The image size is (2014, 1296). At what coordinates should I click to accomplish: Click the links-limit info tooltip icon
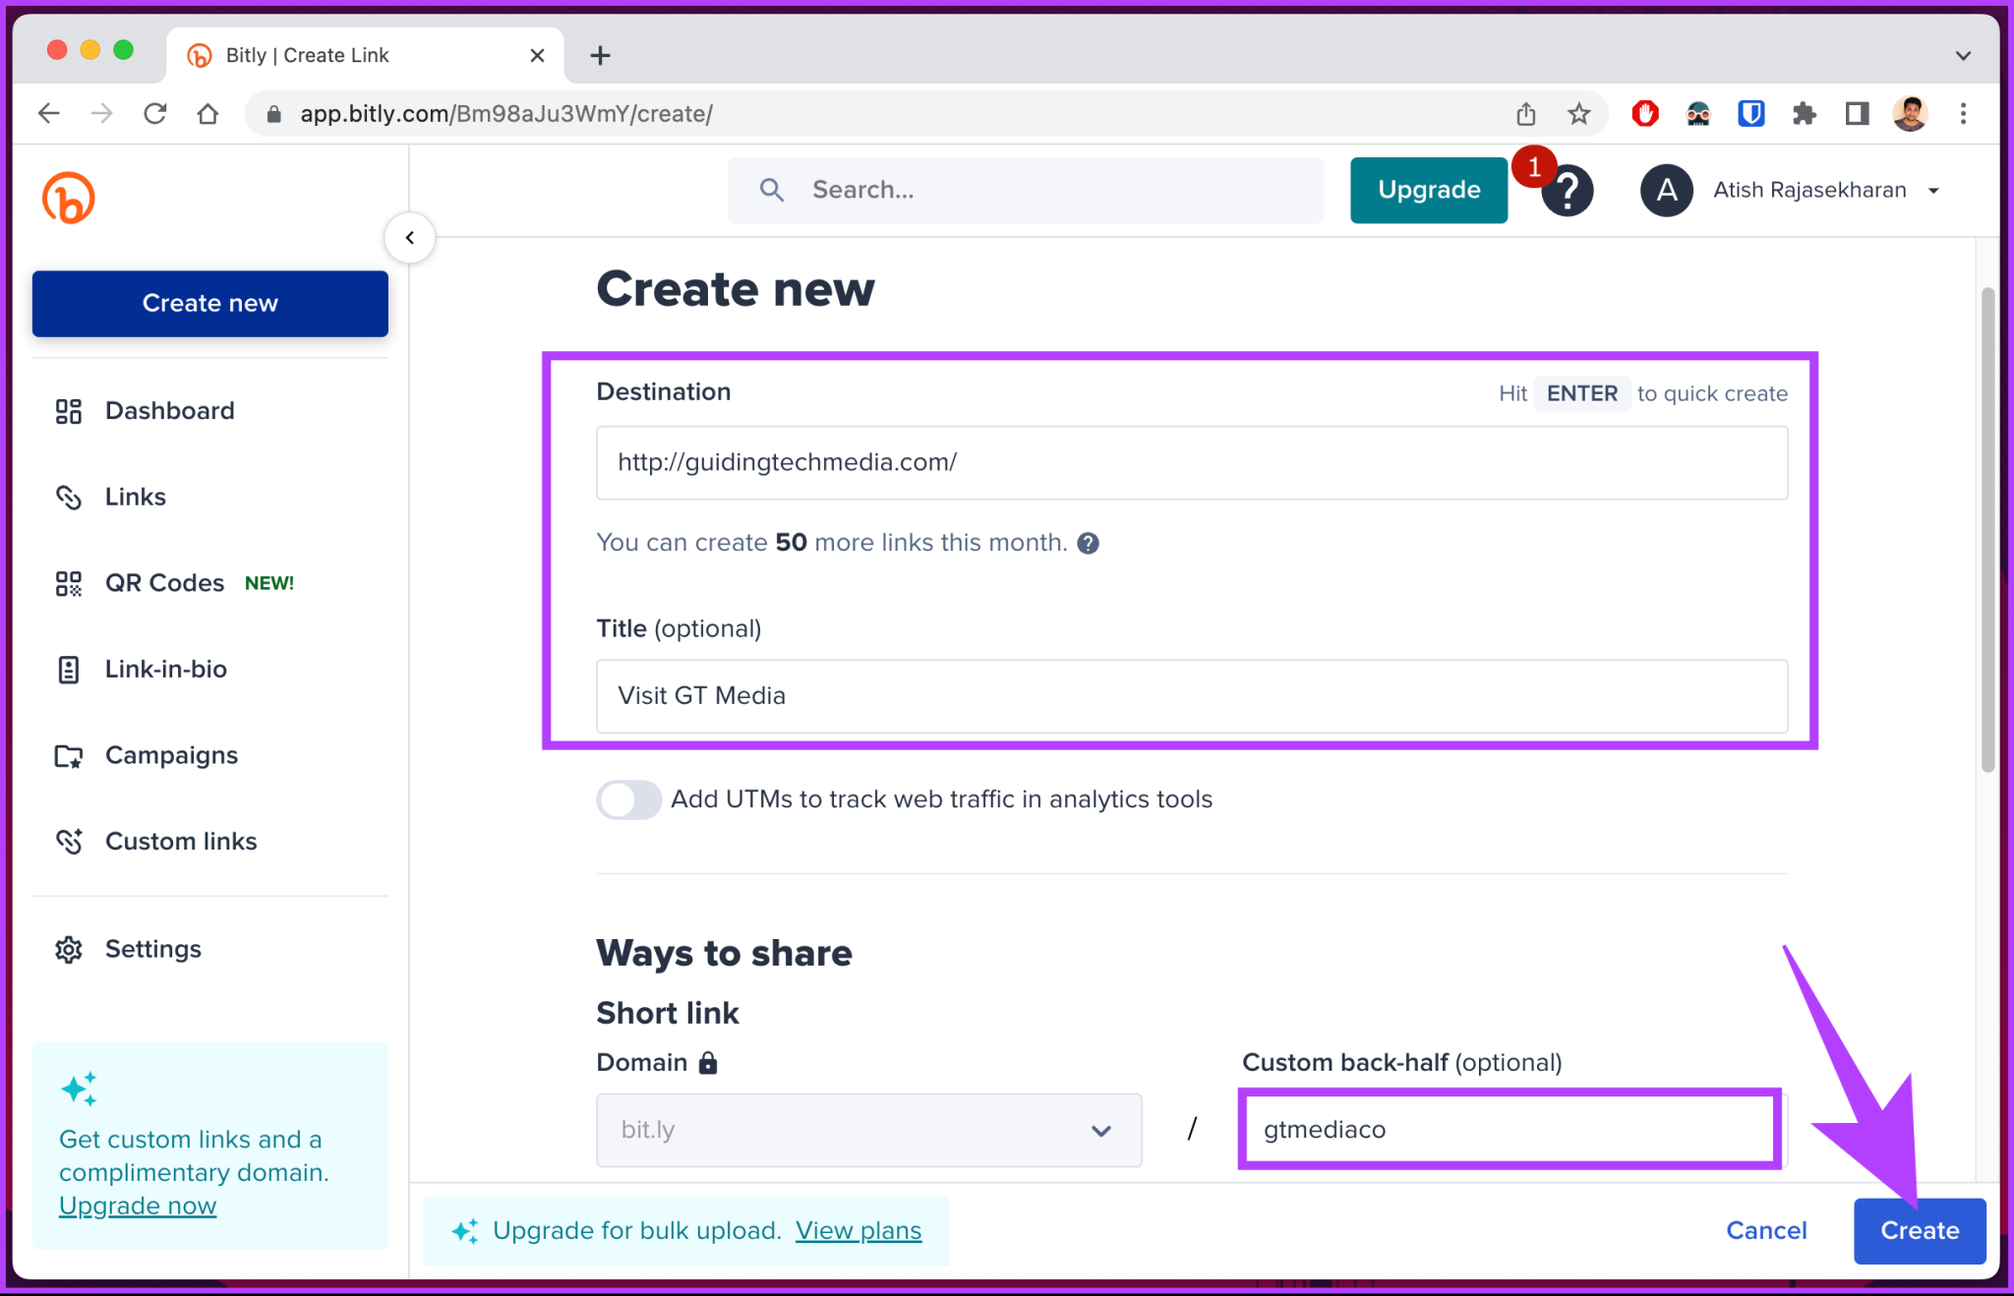coord(1088,543)
